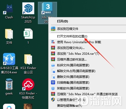
Task: Choose 添加到压缩文件(A)... WinRAR entry
Action: [x=87, y=48]
